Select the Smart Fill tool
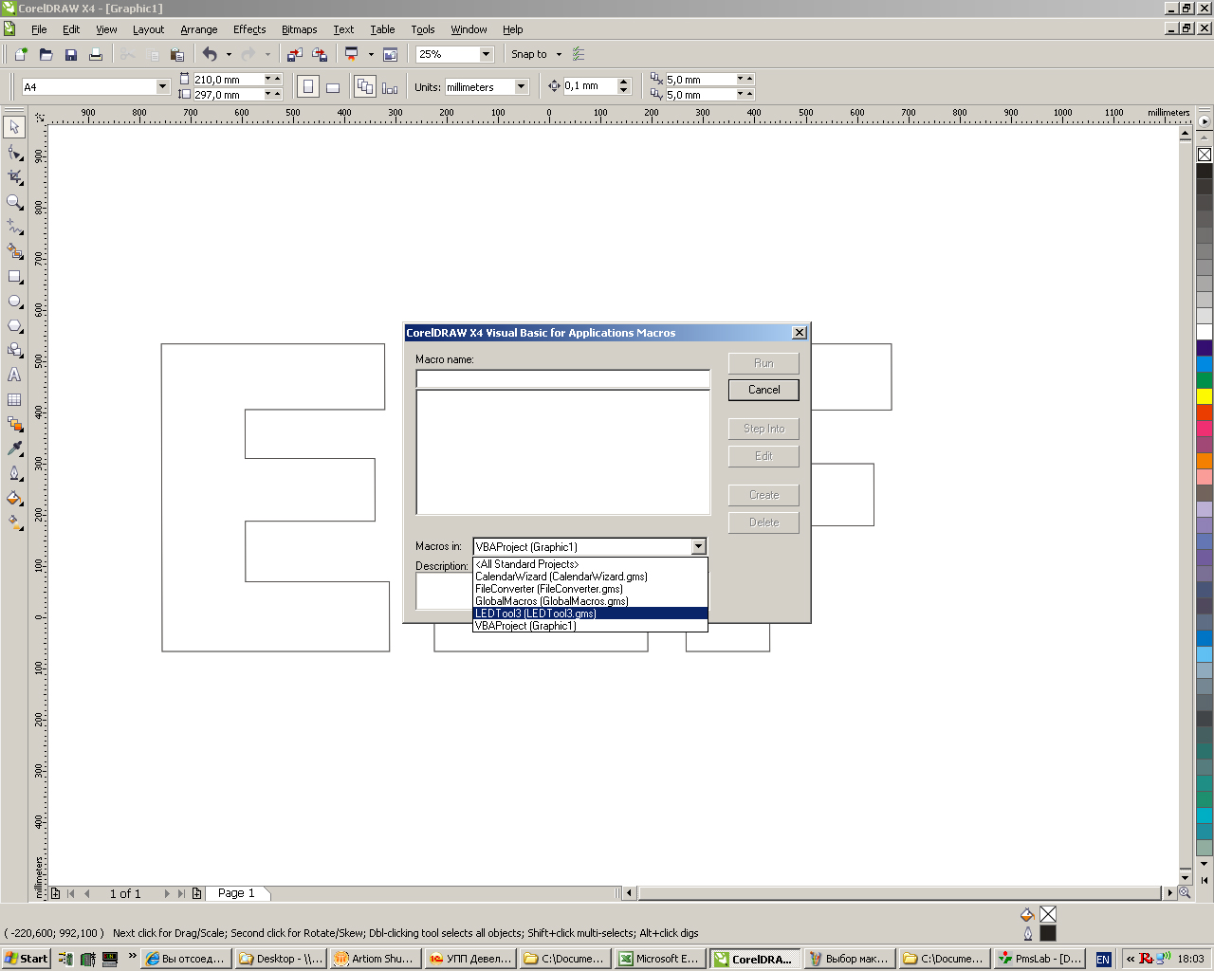Viewport: 1214px width, 971px height. tap(14, 251)
